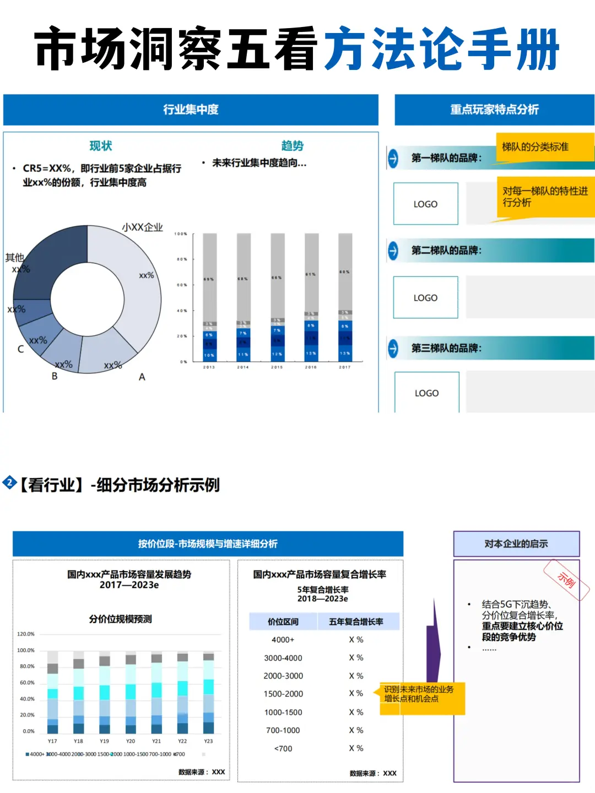Viewport: 595px width, 793px height.
Task: Select the LOGO box under 第三梯队的品牌
Action: (x=427, y=392)
